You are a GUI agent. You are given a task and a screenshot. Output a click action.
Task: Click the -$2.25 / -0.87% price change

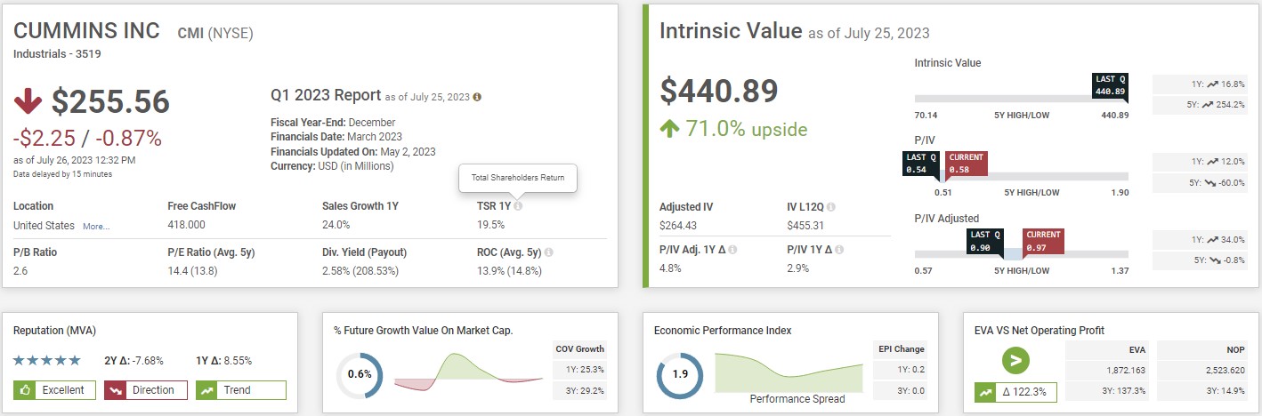87,139
